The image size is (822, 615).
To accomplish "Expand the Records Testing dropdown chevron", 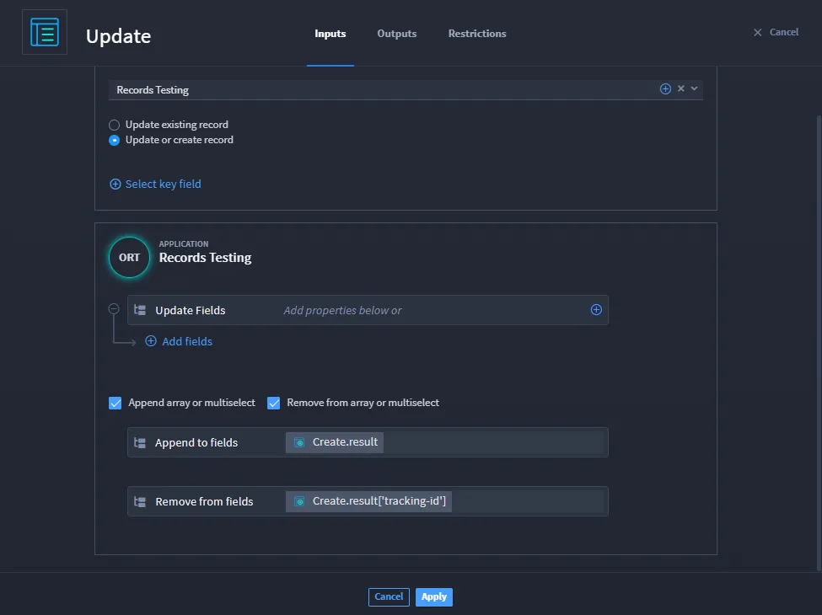I will pos(694,88).
